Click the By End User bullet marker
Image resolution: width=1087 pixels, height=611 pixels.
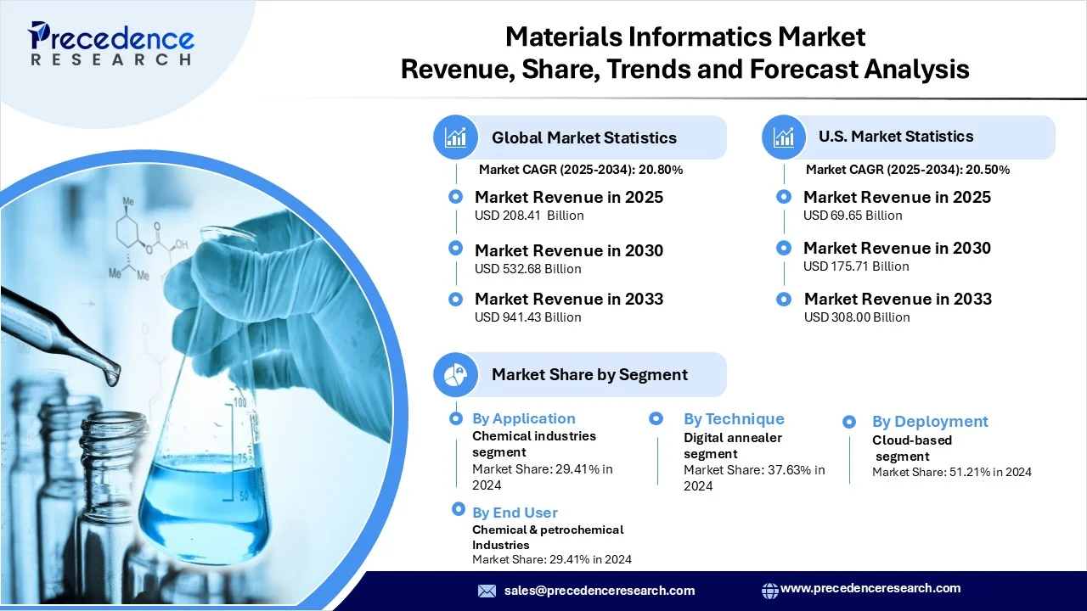tap(456, 511)
